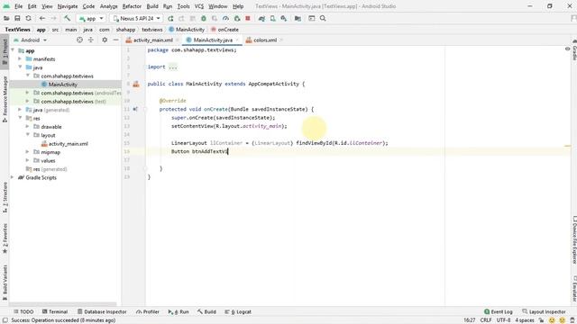
Task: Open the Logcat tool window
Action: 238,312
